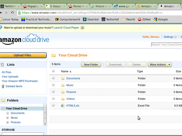Click folder tree scrollbar down arrow
The height and width of the screenshot is (136, 182).
tap(45, 124)
